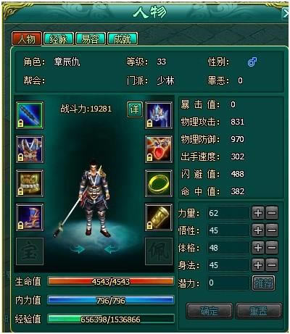The width and height of the screenshot is (290, 334).
Task: Click the 生命值 health bar
Action: (111, 282)
